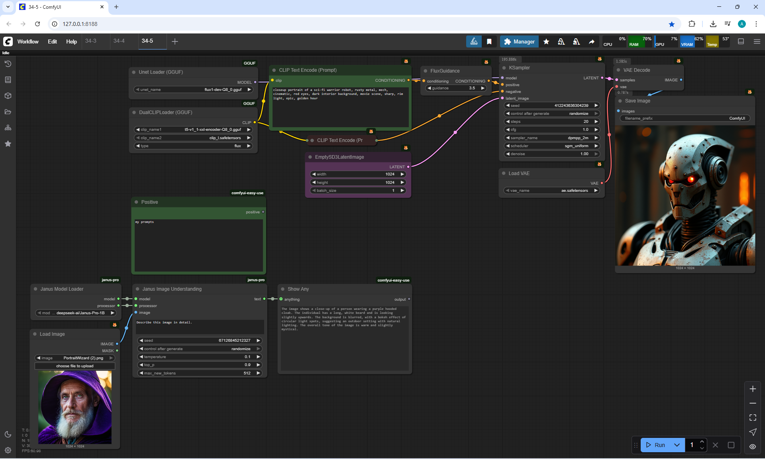765x459 pixels.
Task: Click the bookmark icon in top toolbar
Action: pos(489,41)
